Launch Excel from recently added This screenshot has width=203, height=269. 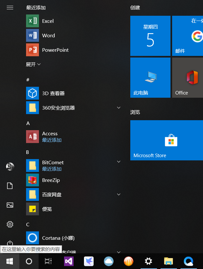pyautogui.click(x=73, y=21)
